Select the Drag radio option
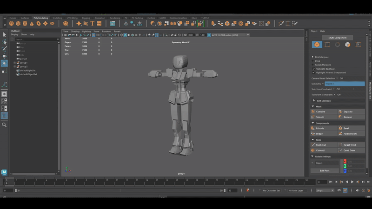This screenshot has width=372, height=209. click(x=313, y=61)
